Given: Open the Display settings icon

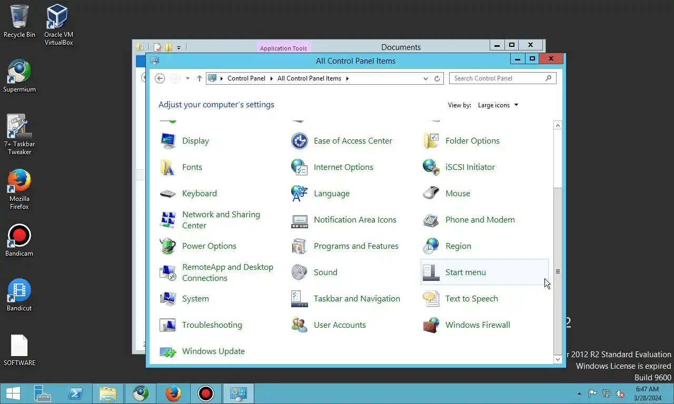Looking at the screenshot, I should coord(168,141).
